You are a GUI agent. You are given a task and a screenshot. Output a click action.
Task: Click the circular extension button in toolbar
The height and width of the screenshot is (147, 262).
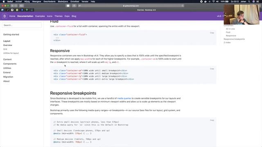click(68, 6)
